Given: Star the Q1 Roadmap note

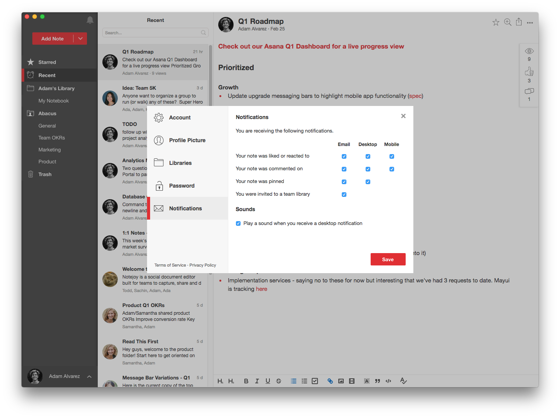Looking at the screenshot, I should (x=496, y=22).
